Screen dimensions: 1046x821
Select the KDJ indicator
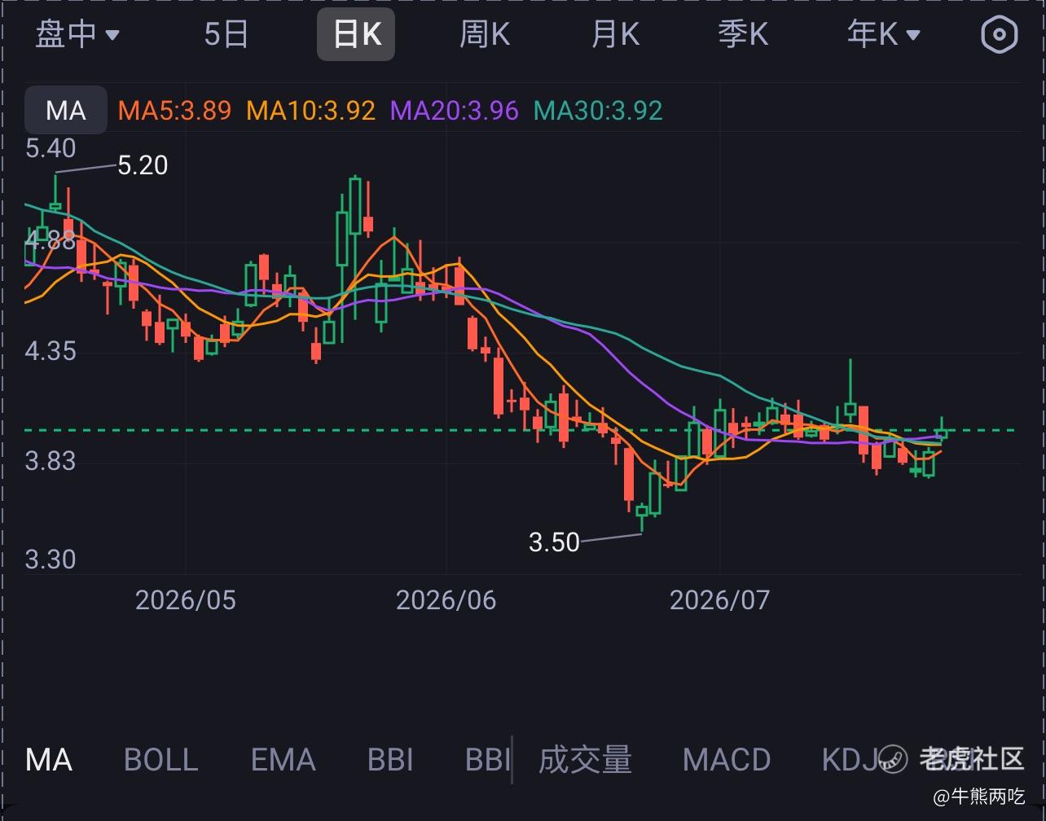click(851, 760)
